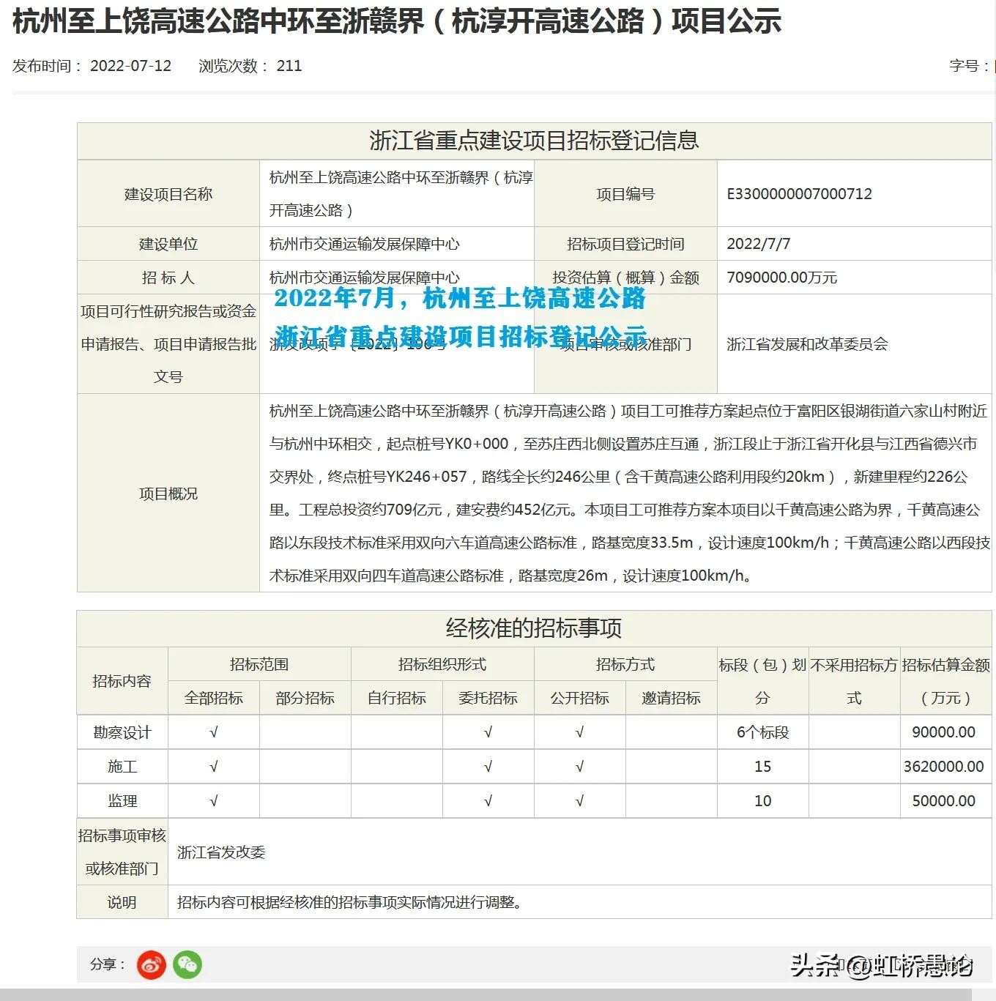Select 投资估算（概算）金额 label cell
Image resolution: width=996 pixels, height=1001 pixels.
(x=625, y=278)
